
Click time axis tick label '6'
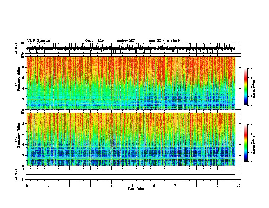[x=154, y=186]
